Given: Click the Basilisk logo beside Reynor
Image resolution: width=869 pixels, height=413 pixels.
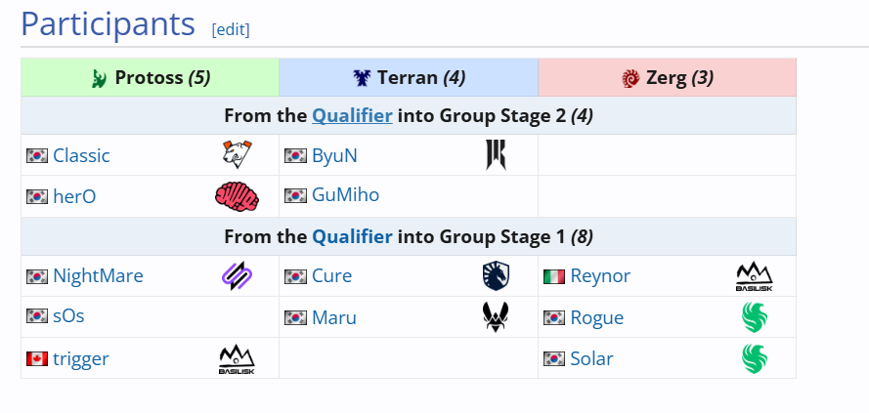Looking at the screenshot, I should click(x=755, y=276).
